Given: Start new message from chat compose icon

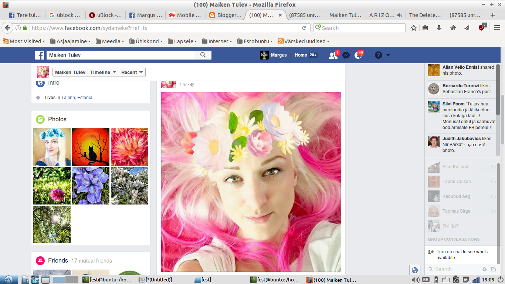Looking at the screenshot, I should coord(494,269).
